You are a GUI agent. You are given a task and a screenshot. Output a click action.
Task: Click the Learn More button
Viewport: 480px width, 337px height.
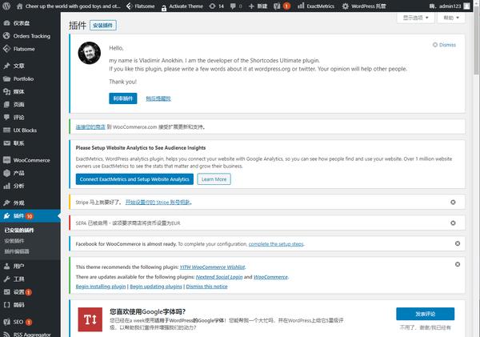214,179
